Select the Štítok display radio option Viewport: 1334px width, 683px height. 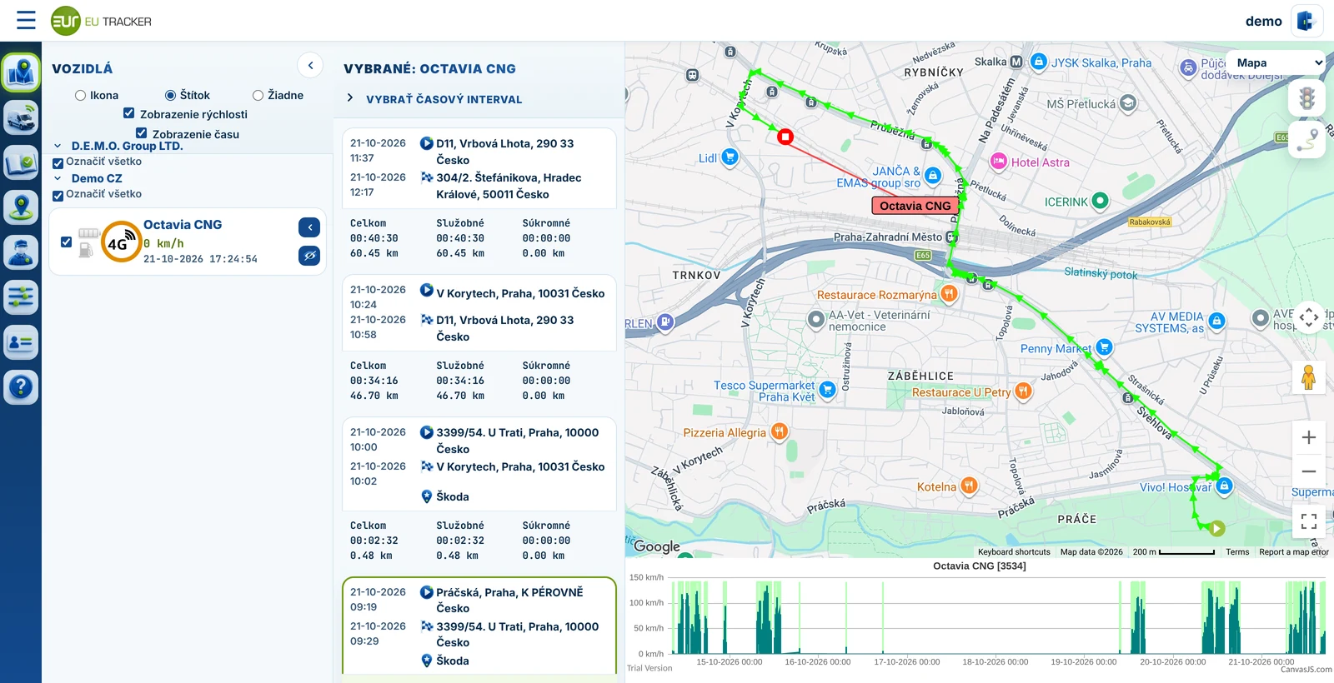click(x=171, y=96)
